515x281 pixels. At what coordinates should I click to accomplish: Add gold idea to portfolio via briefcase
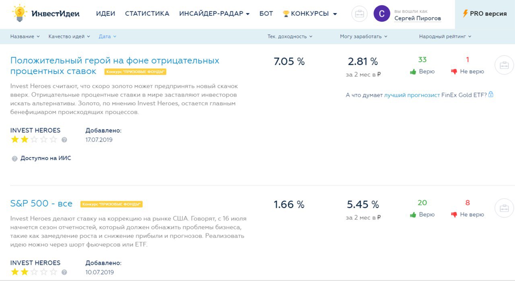(504, 65)
